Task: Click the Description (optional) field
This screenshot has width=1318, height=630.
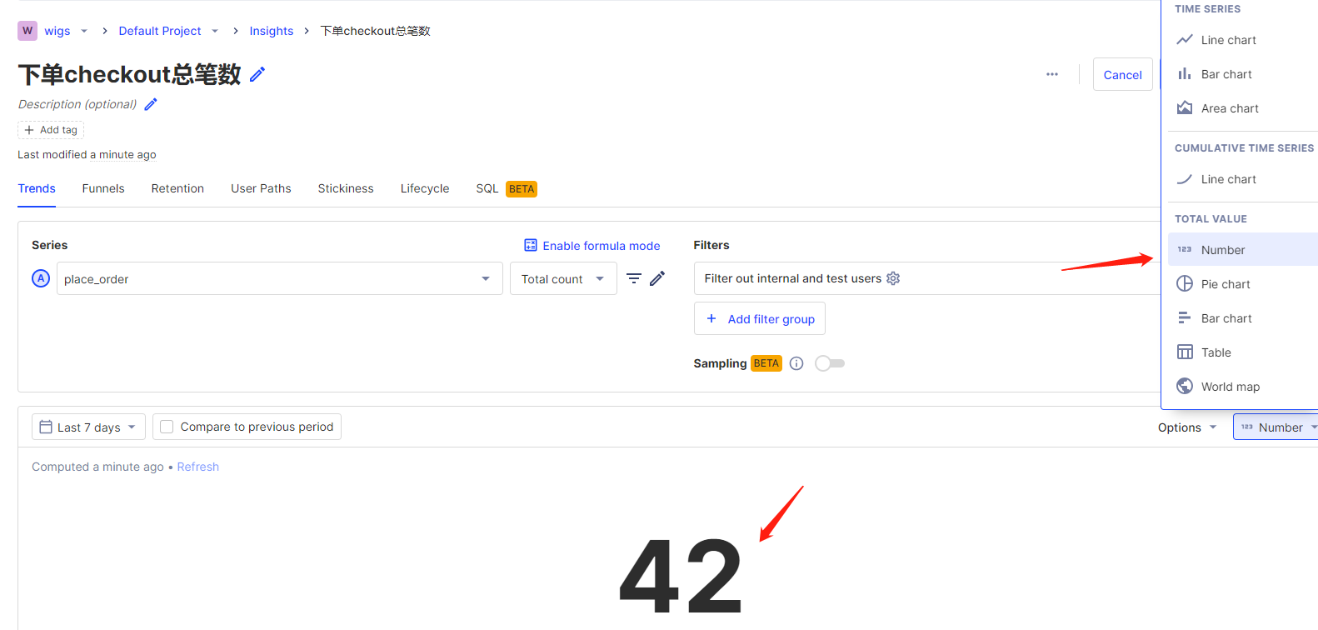Action: pos(77,104)
